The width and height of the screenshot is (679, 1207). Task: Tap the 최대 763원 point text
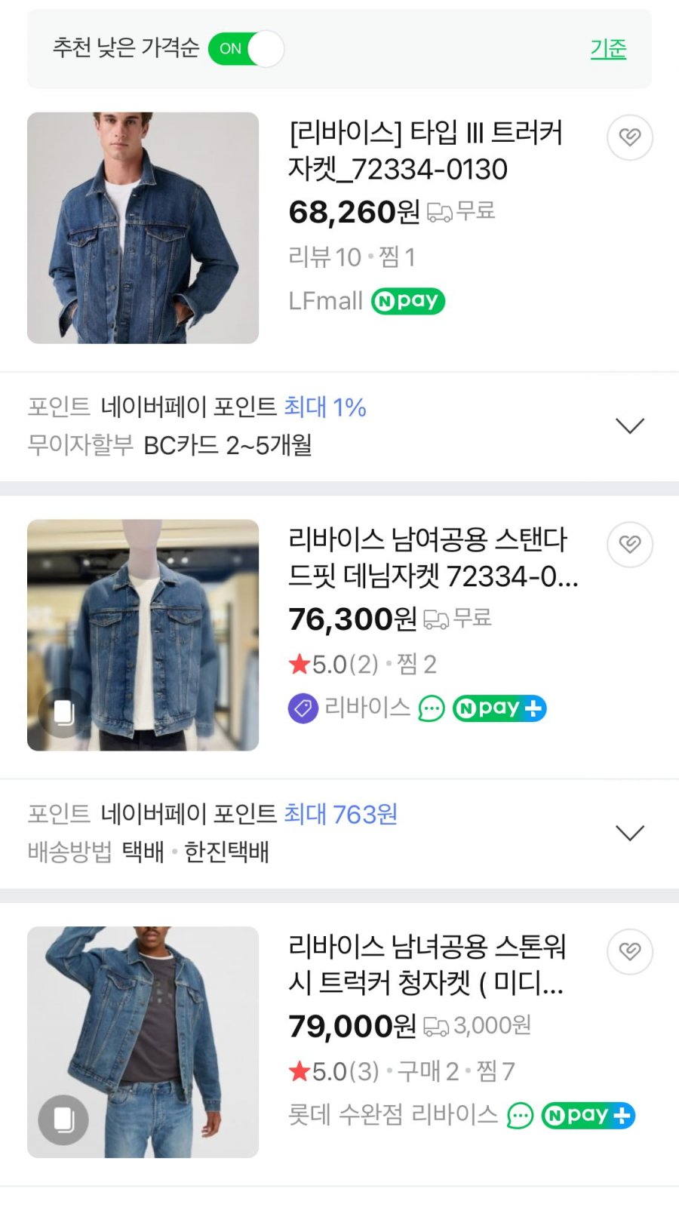coord(340,814)
